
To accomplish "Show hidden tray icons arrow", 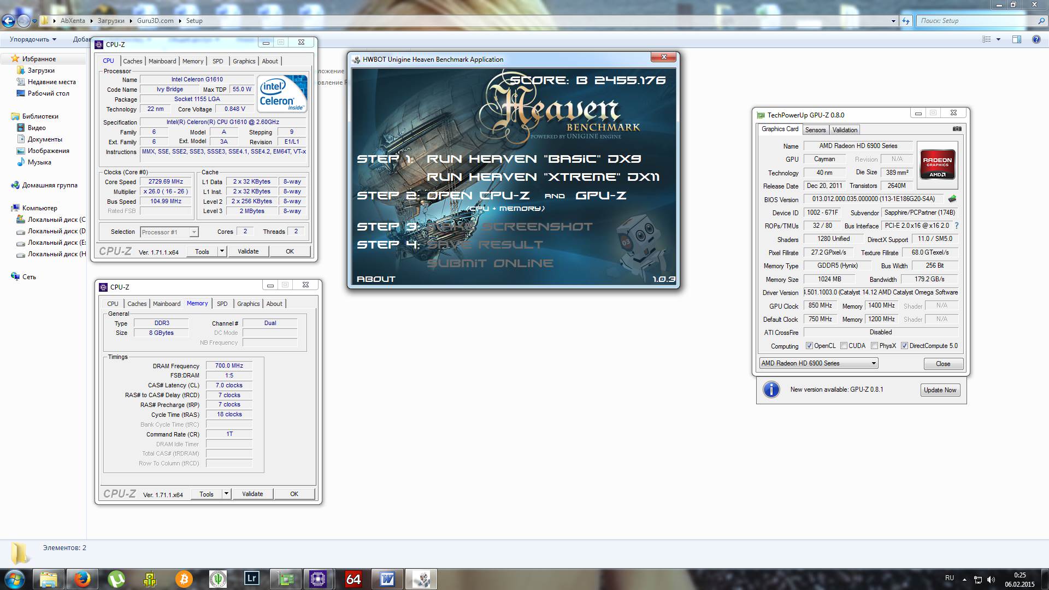I will tap(964, 579).
